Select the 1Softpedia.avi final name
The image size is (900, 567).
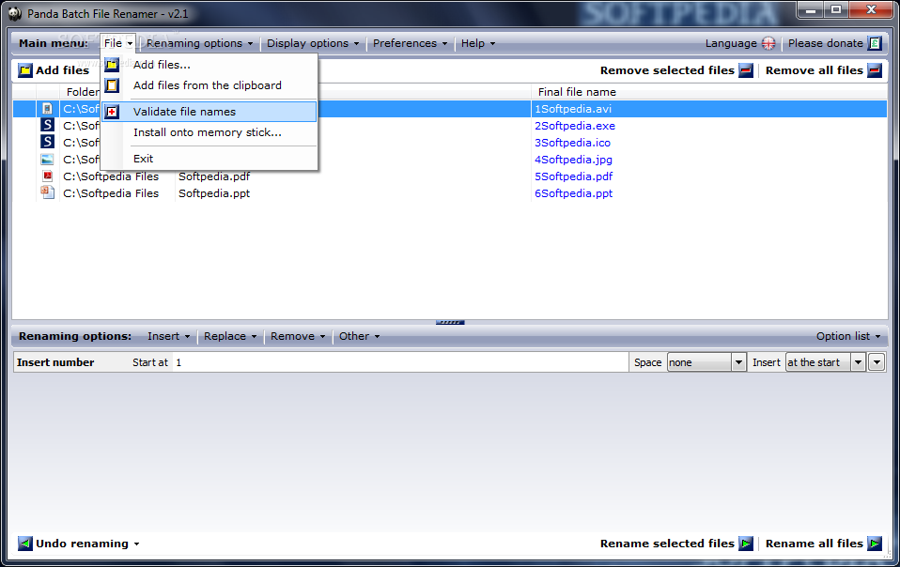[573, 108]
